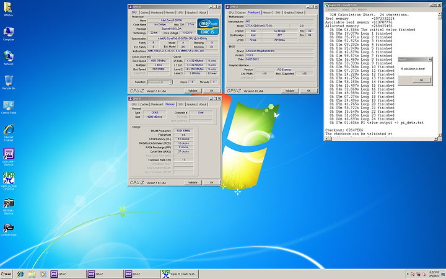Click the Start button
The image size is (446, 279).
point(6,274)
